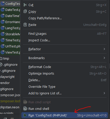This screenshot has height=119, width=110.
Task: Click the class icon beside LangTest file
Action: tap(3, 28)
